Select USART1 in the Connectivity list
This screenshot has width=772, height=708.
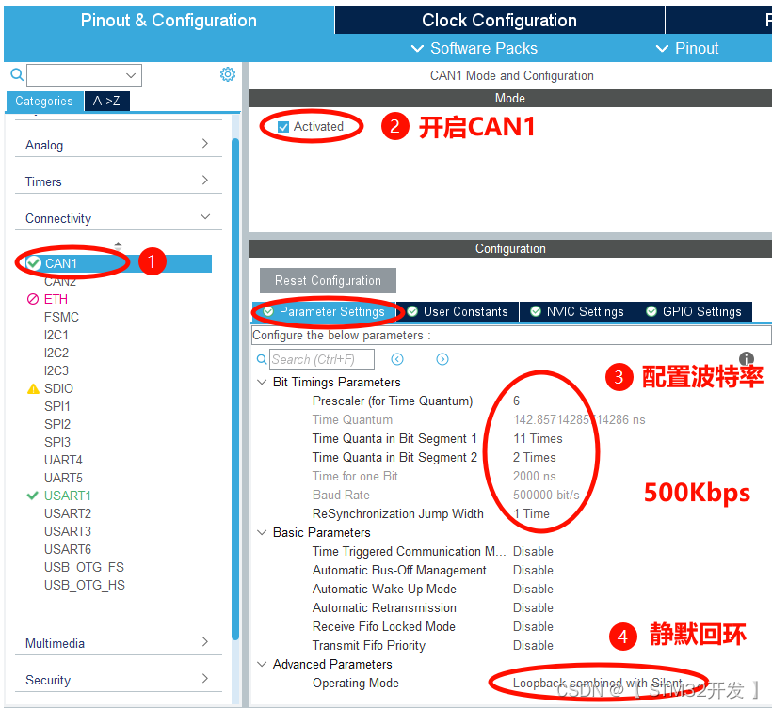(68, 496)
